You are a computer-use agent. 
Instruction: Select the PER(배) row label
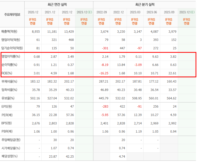click(x=7, y=115)
